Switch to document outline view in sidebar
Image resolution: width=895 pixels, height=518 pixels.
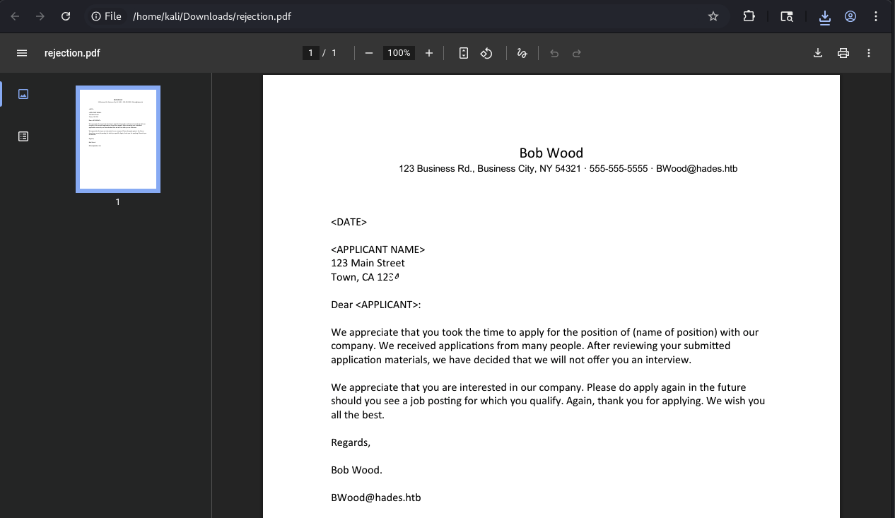[x=23, y=136]
